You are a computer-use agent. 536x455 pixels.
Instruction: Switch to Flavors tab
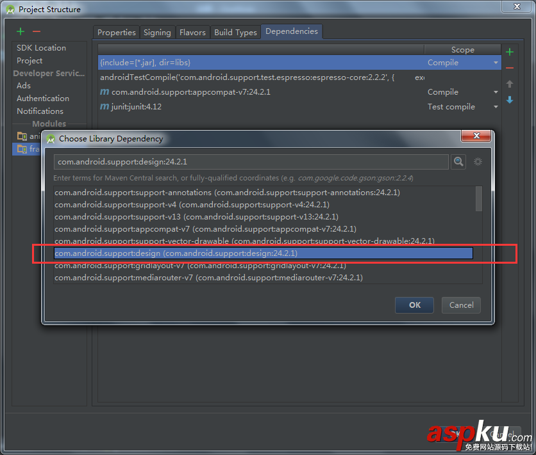[x=192, y=33]
